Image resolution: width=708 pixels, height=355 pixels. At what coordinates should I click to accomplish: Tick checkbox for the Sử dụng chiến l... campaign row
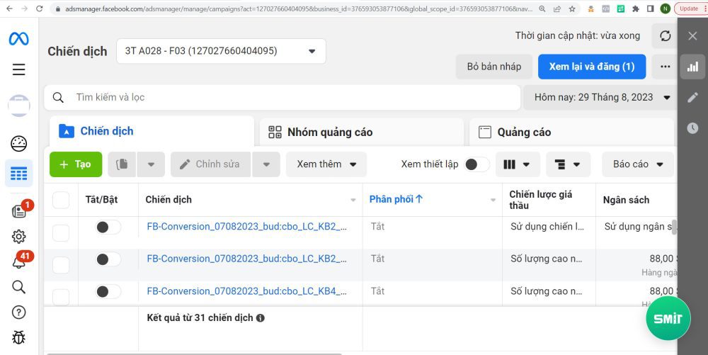tap(61, 233)
